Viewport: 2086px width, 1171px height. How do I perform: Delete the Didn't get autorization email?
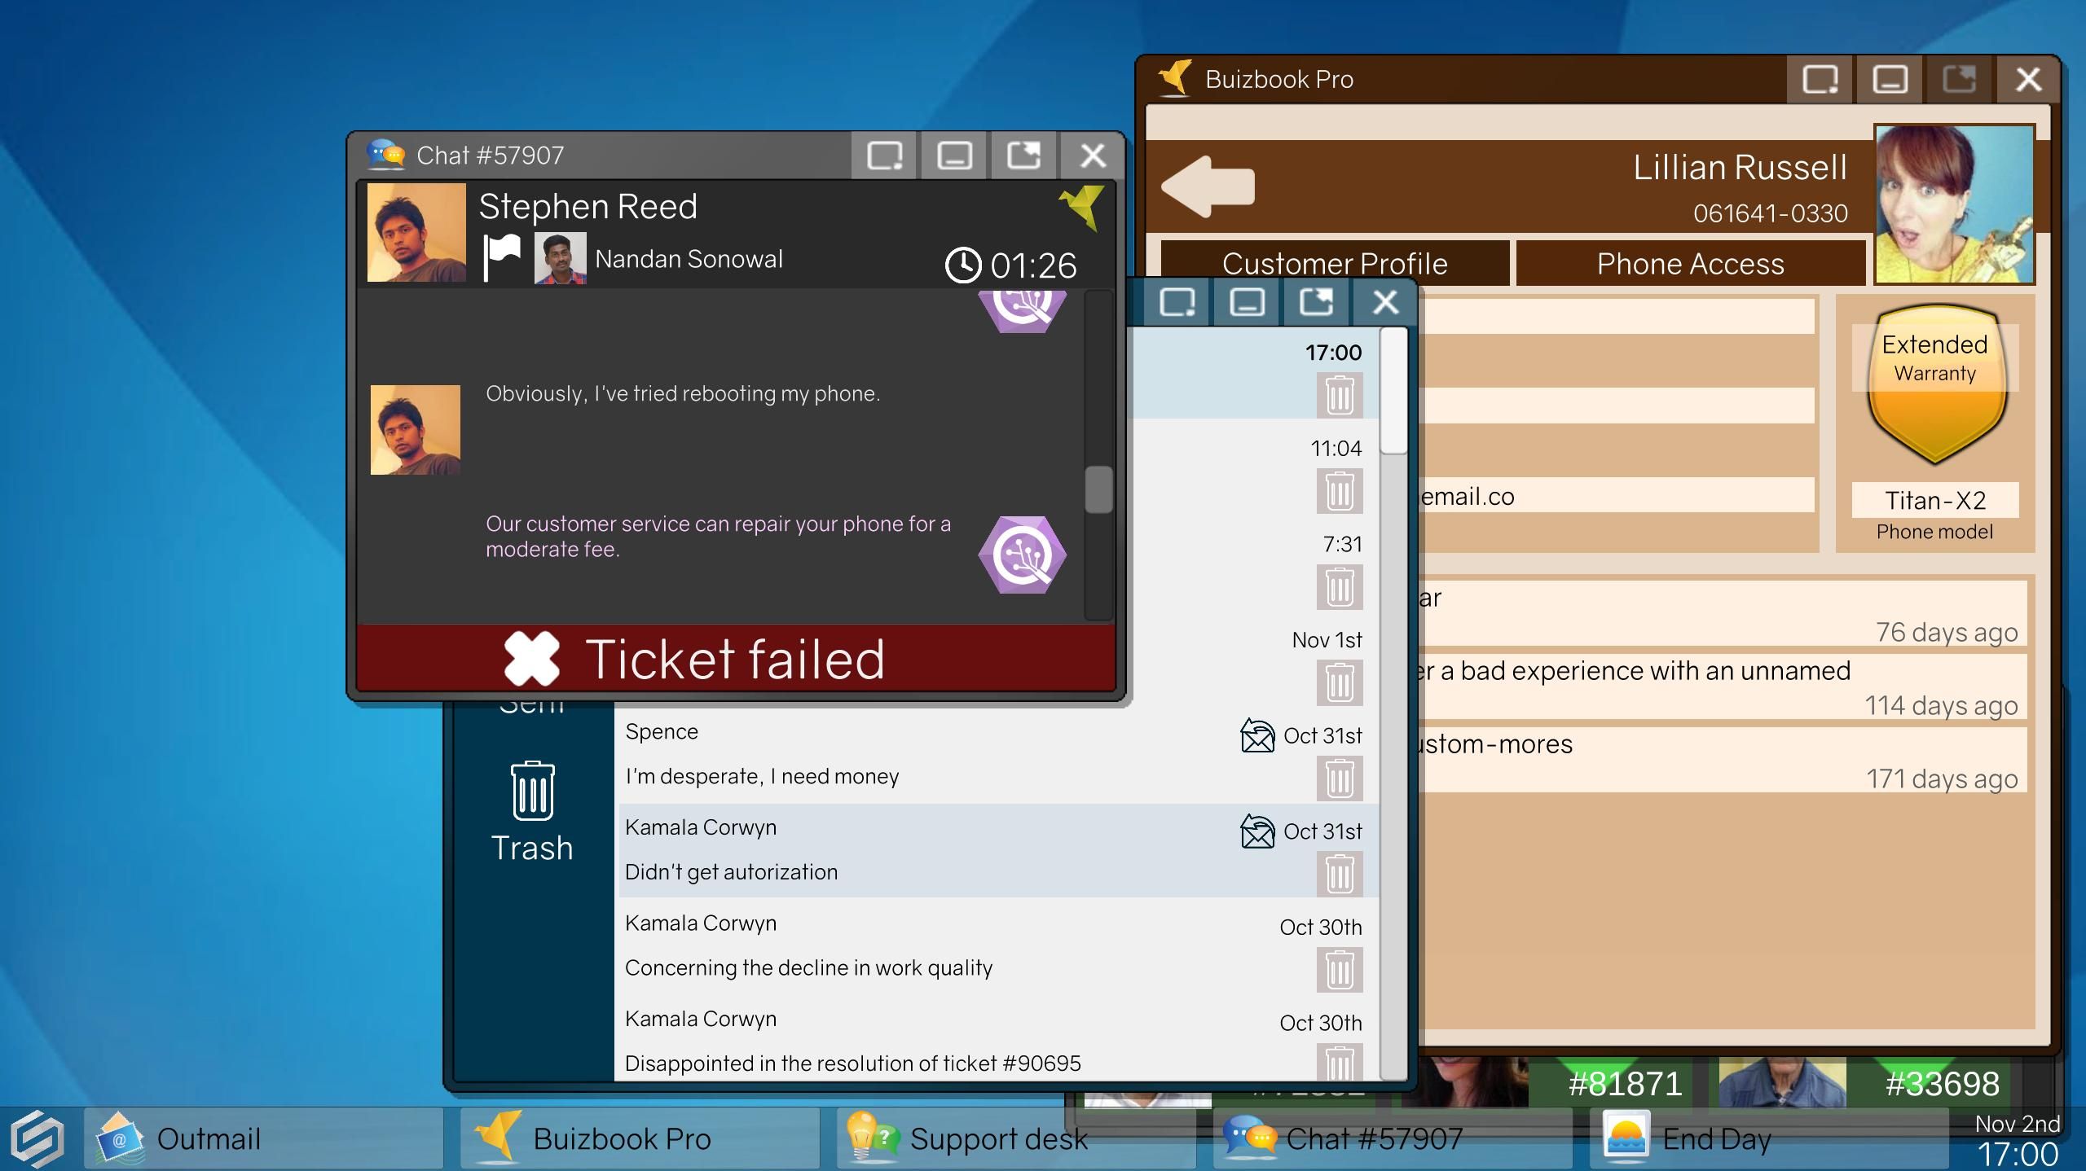tap(1340, 874)
